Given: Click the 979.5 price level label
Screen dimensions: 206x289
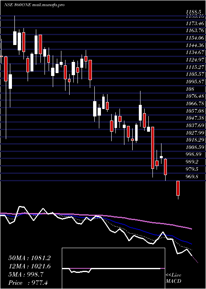Looking at the screenshot, I should [192, 169].
